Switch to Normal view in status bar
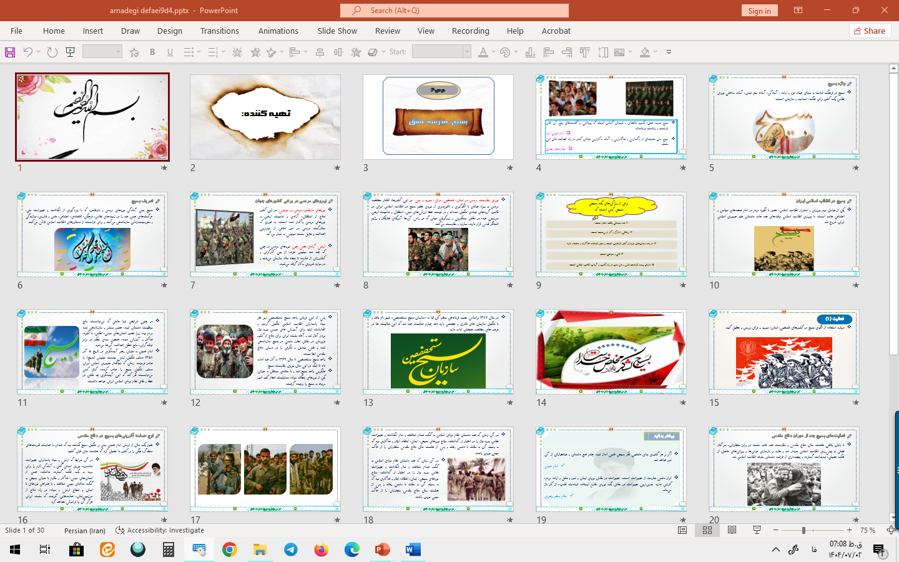 (682, 530)
